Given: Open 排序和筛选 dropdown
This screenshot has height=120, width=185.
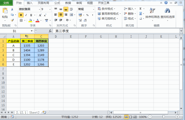Looking at the screenshot, I should 152,14.
